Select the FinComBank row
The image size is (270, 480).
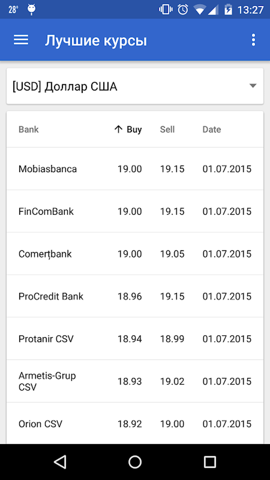[135, 211]
